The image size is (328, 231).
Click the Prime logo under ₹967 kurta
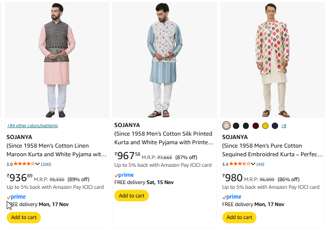click(x=124, y=175)
